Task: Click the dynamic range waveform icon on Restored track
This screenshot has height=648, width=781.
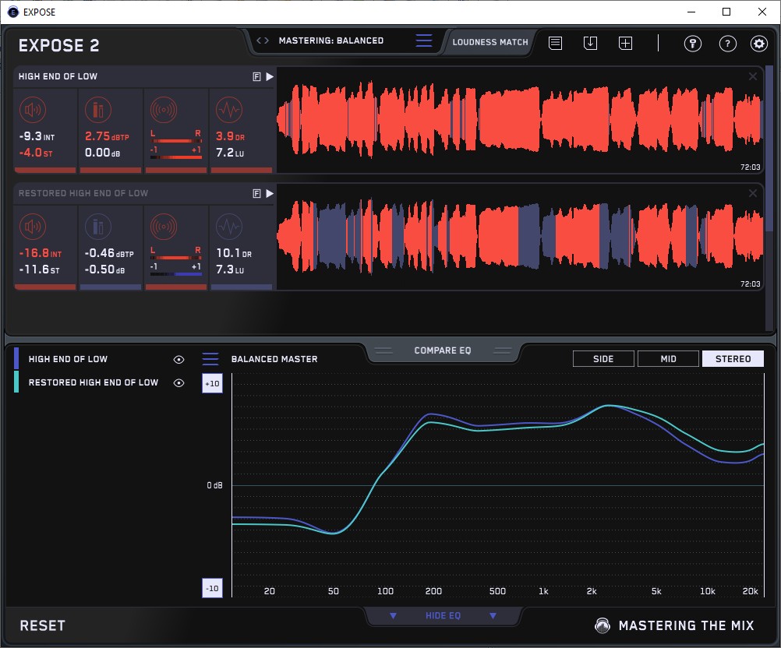Action: click(x=228, y=227)
